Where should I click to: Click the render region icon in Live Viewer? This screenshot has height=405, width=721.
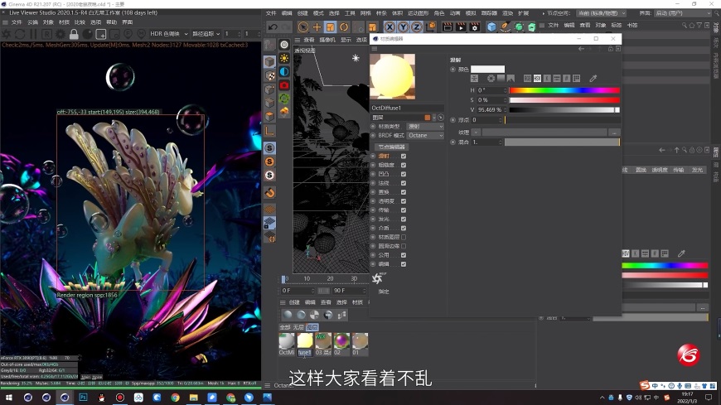tap(102, 34)
